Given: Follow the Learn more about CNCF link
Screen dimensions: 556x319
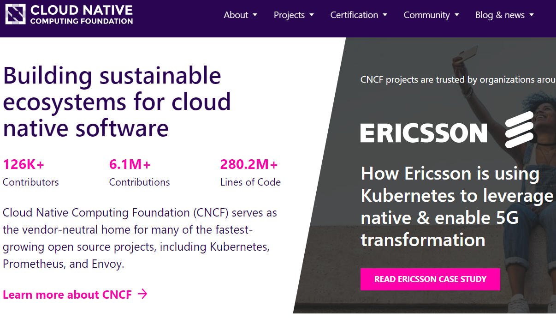Looking at the screenshot, I should pos(67,295).
